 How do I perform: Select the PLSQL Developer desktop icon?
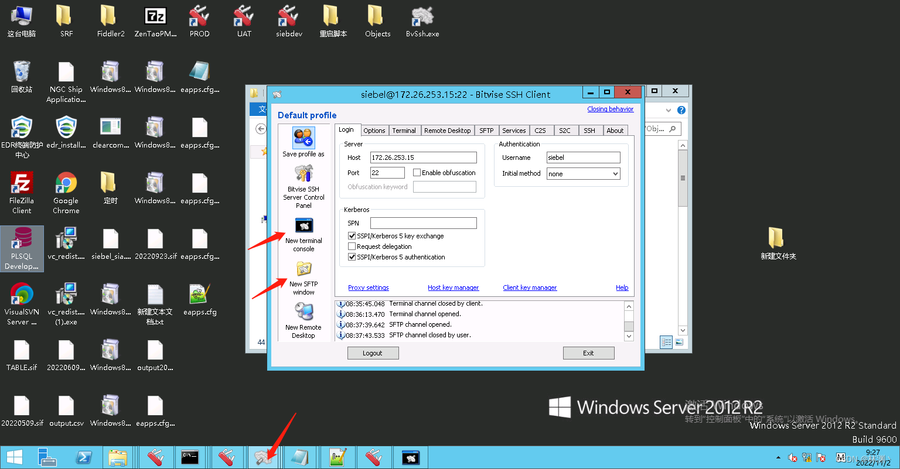[22, 249]
